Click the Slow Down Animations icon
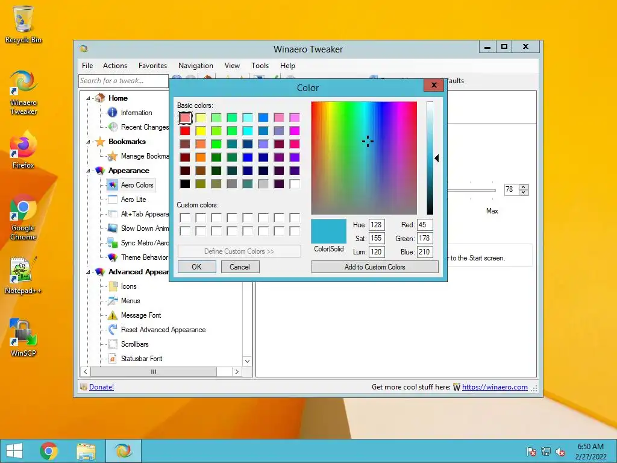 (113, 228)
